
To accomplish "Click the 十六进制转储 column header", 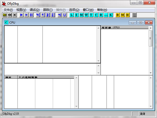I will pyautogui.click(x=46, y=77).
